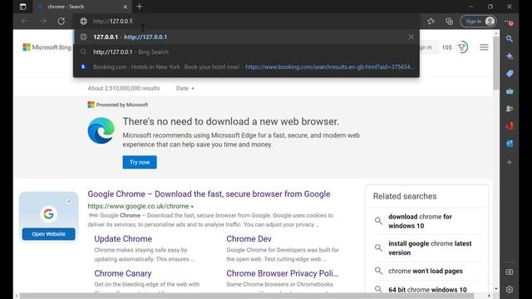Viewport: 532px width, 299px height.
Task: Click the 105 rewards points count
Action: 447,47
